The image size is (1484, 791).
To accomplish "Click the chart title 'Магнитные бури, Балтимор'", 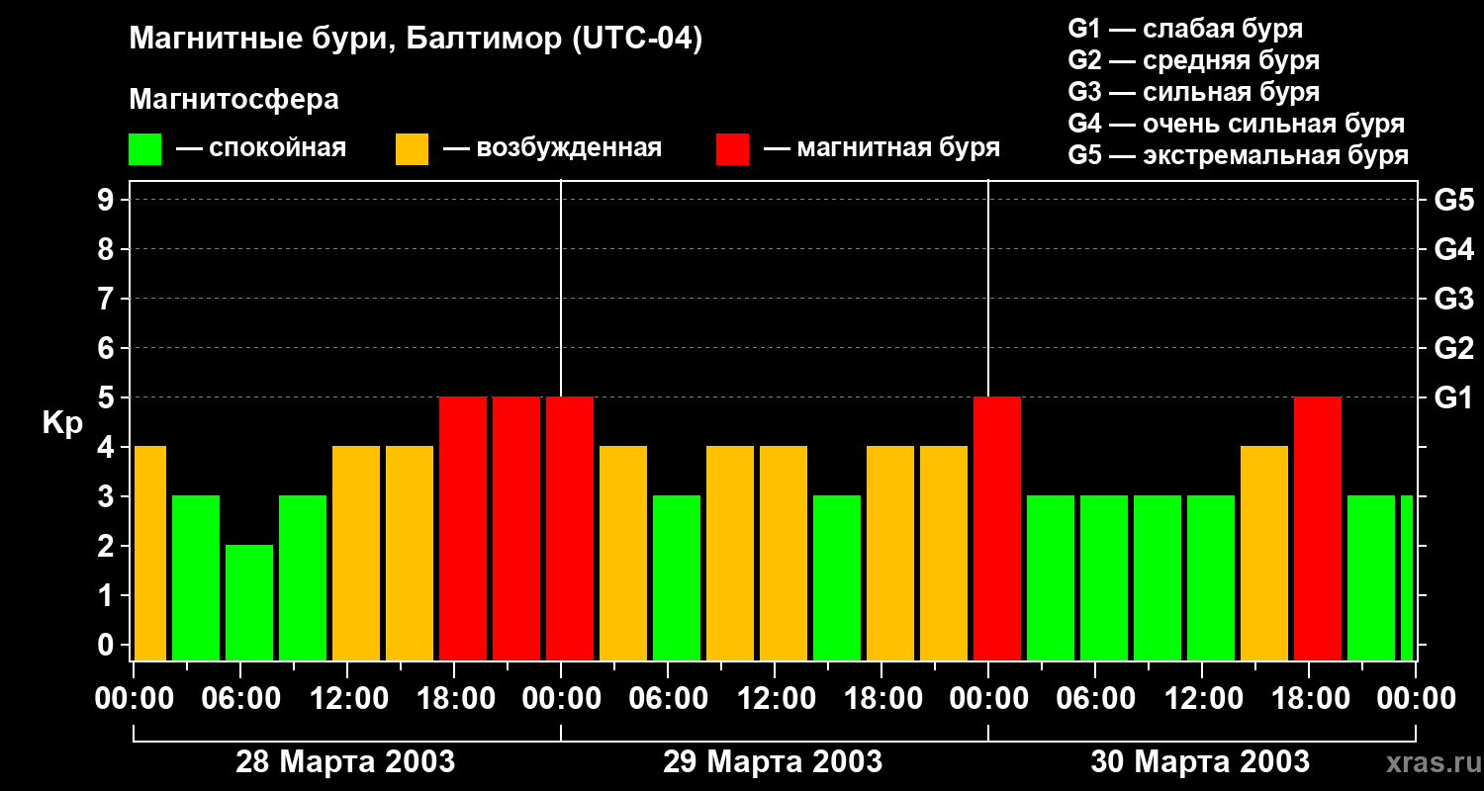I will tap(416, 40).
